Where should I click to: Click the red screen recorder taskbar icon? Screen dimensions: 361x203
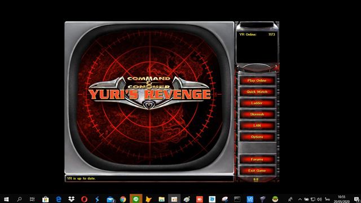tap(199, 199)
